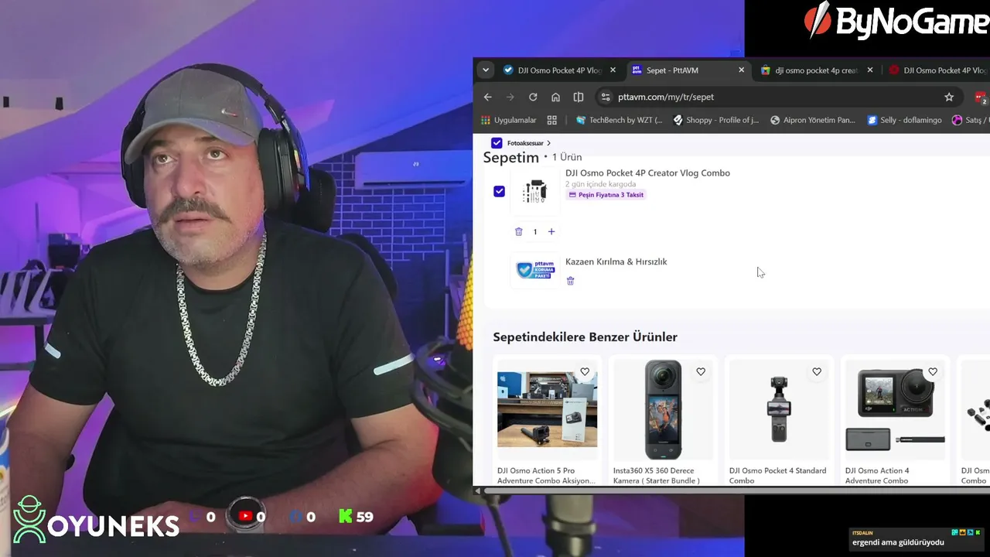Increase product quantity with plus icon
This screenshot has height=557, width=990.
(x=551, y=231)
